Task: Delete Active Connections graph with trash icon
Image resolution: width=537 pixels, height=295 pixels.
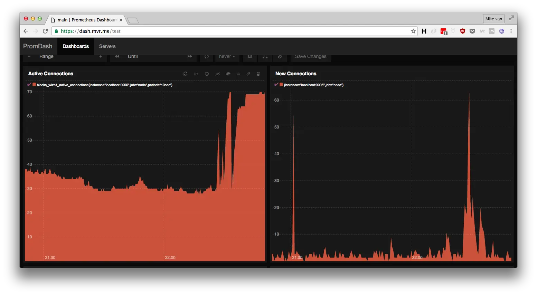Action: tap(258, 74)
